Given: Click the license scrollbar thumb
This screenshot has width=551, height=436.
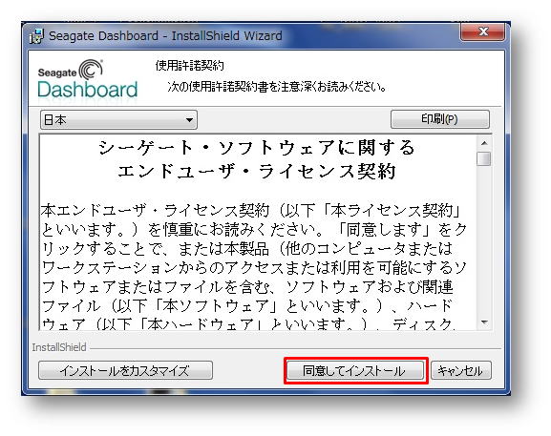Looking at the screenshot, I should coord(484,158).
